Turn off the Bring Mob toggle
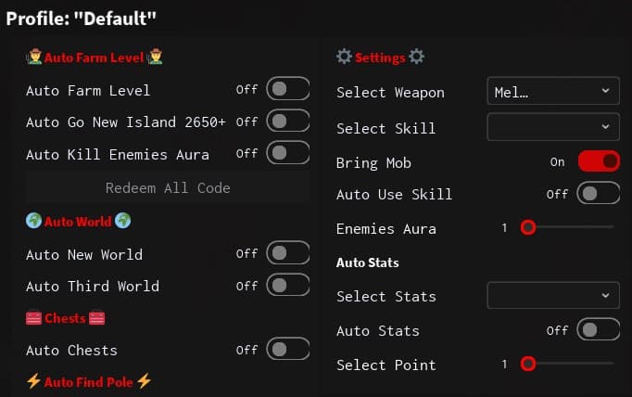This screenshot has width=632, height=397. click(599, 161)
